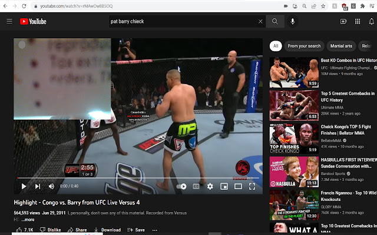This screenshot has width=377, height=235.
Task: Submit search with magnifier button
Action: tap(275, 21)
